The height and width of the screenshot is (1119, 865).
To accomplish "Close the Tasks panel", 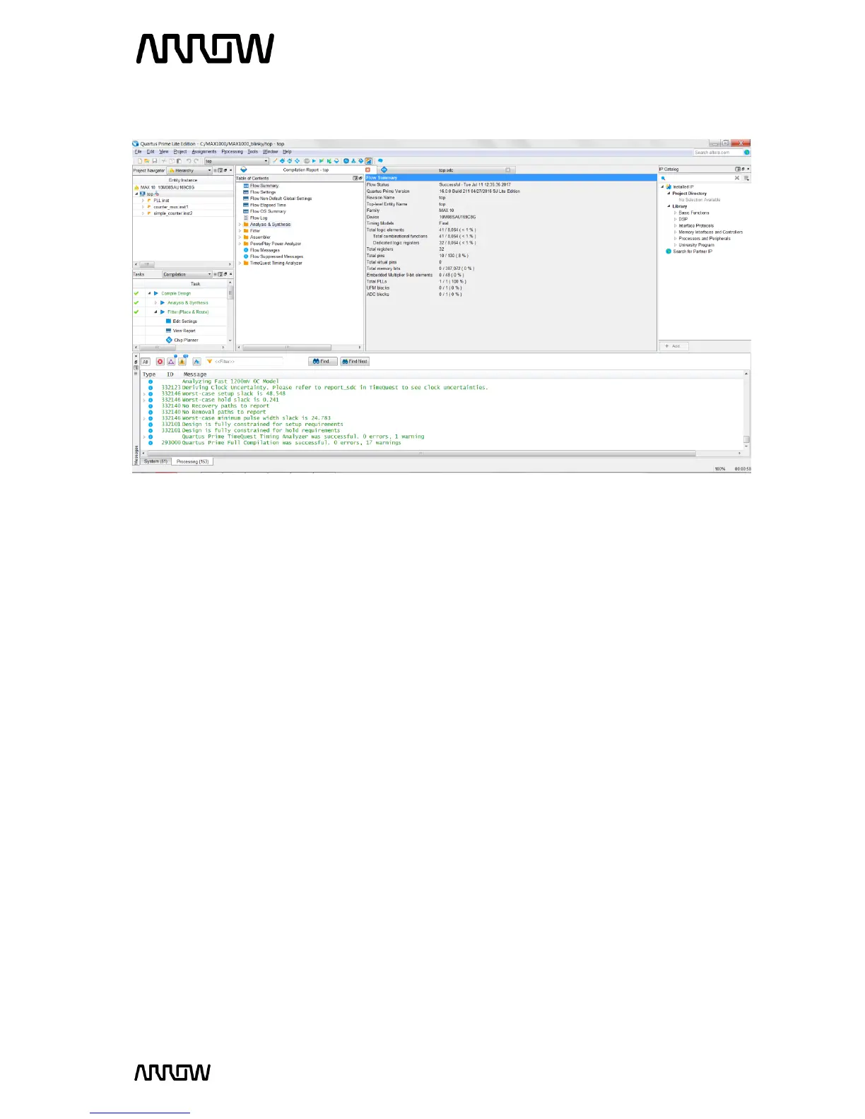I will point(230,274).
